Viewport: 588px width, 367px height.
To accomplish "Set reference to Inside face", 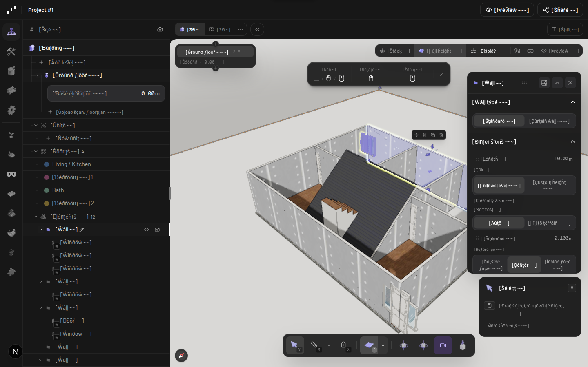I will [558, 265].
